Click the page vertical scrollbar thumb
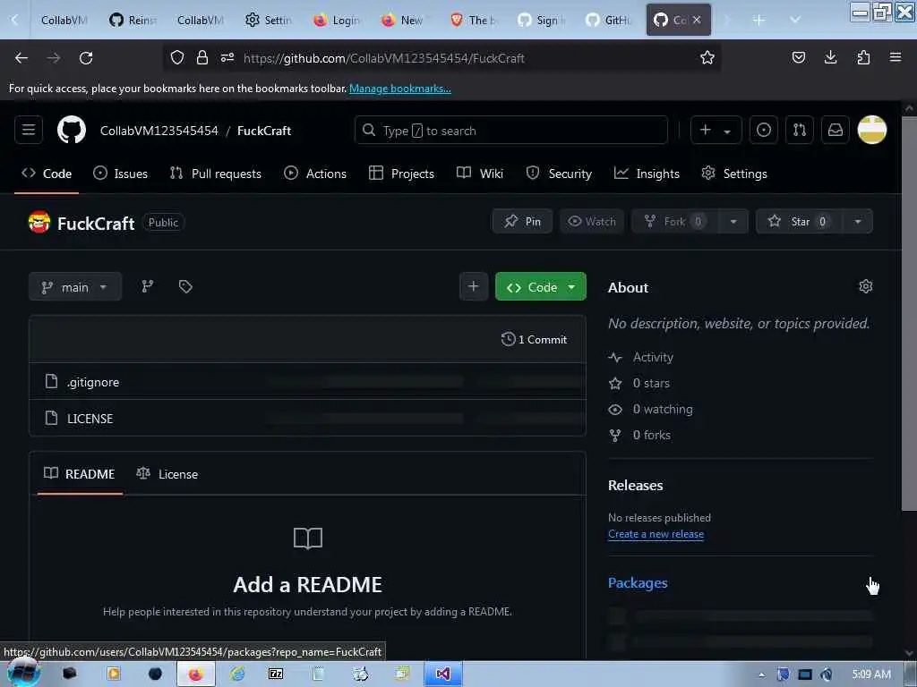Image resolution: width=917 pixels, height=687 pixels. point(908,314)
